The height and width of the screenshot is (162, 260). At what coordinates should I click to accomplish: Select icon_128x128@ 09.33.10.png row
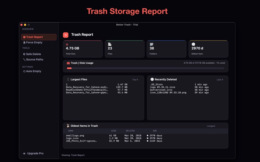179,93
